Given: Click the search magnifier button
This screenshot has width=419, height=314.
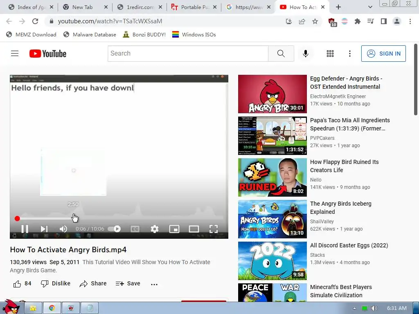Looking at the screenshot, I should pos(281,54).
